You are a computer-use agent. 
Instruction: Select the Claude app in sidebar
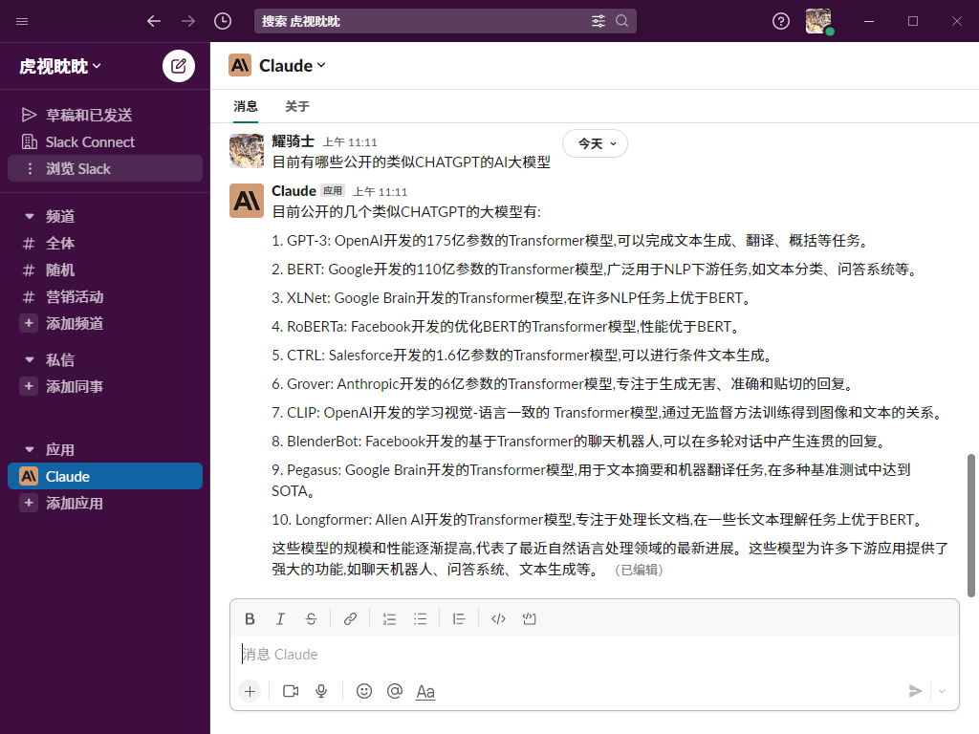[105, 476]
